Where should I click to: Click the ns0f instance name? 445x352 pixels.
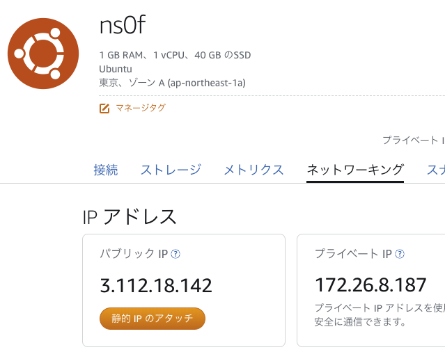click(123, 26)
